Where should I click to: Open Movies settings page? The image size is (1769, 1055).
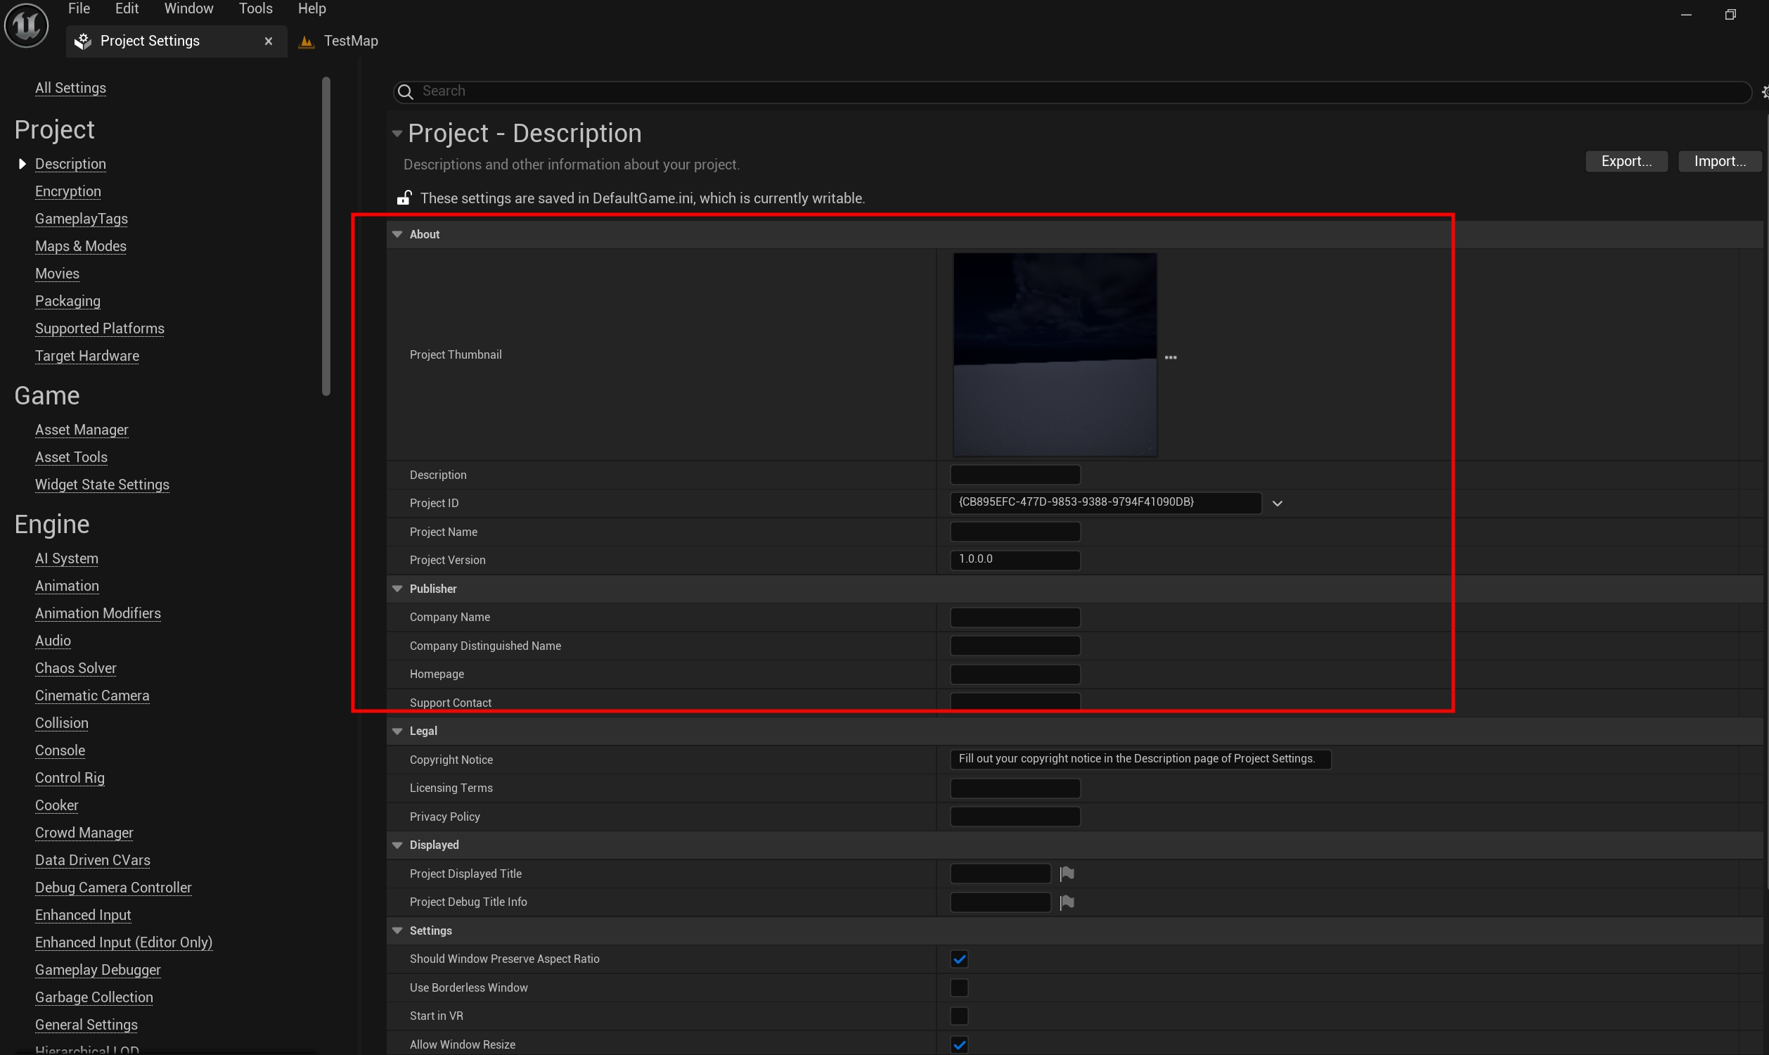58,274
